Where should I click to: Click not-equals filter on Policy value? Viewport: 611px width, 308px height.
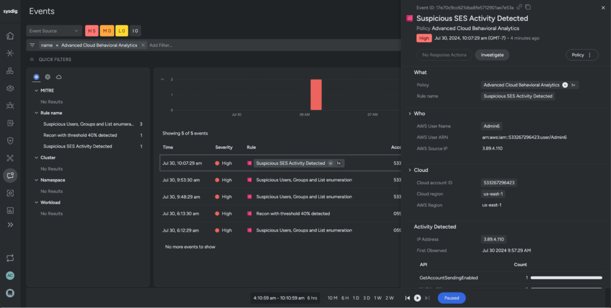573,85
